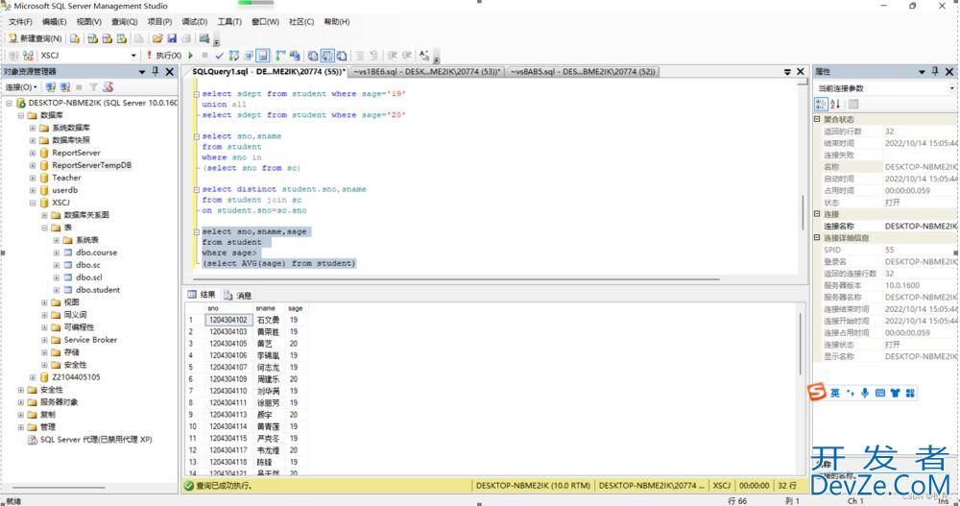960x506 pixels.
Task: Expand the Teacher database node
Action: click(33, 178)
